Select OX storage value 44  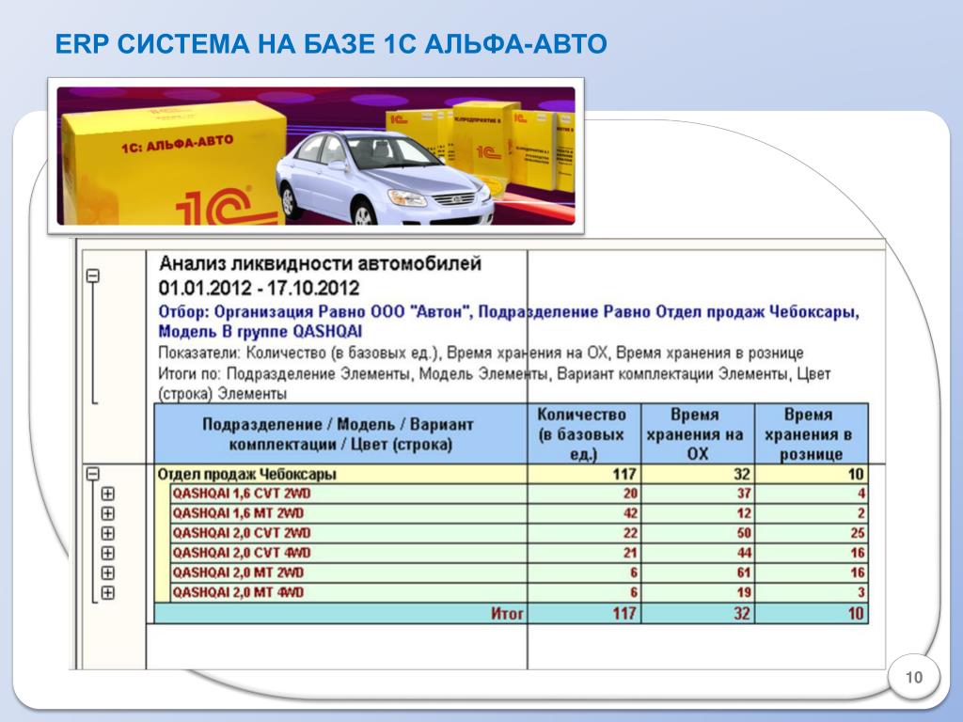pyautogui.click(x=744, y=553)
